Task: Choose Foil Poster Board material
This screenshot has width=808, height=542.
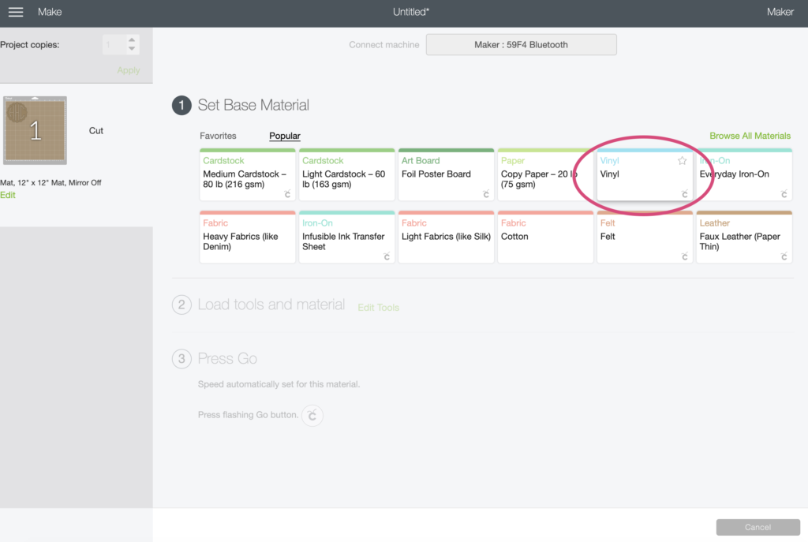Action: click(x=447, y=174)
